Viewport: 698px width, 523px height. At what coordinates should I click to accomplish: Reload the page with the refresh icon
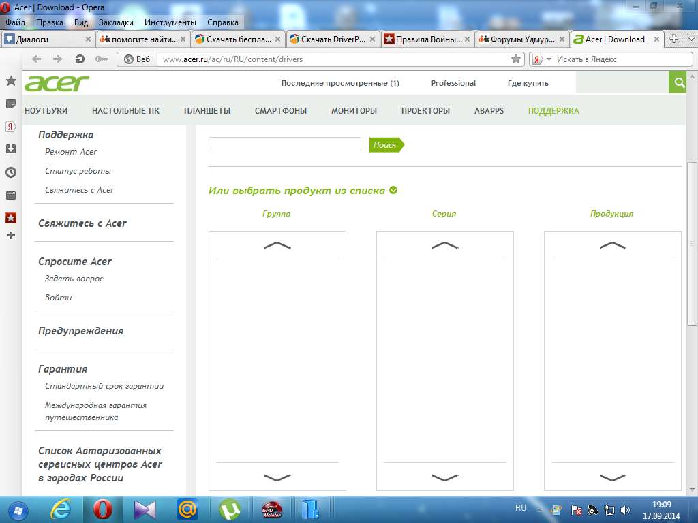(x=80, y=59)
